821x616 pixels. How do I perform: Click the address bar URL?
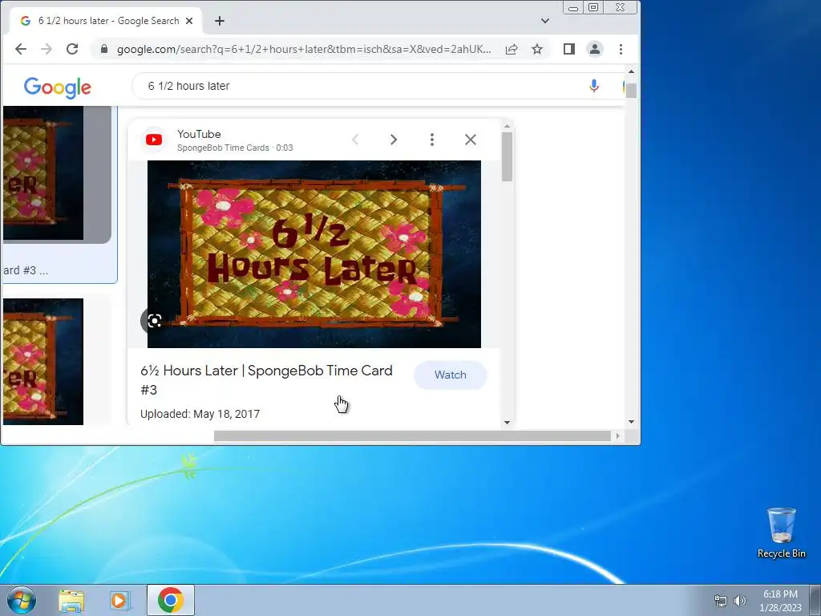[304, 49]
